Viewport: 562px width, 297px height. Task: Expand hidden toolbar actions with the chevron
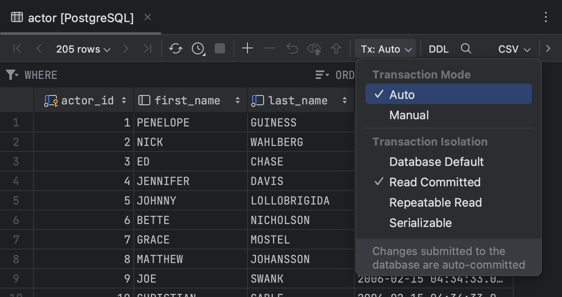pos(548,48)
